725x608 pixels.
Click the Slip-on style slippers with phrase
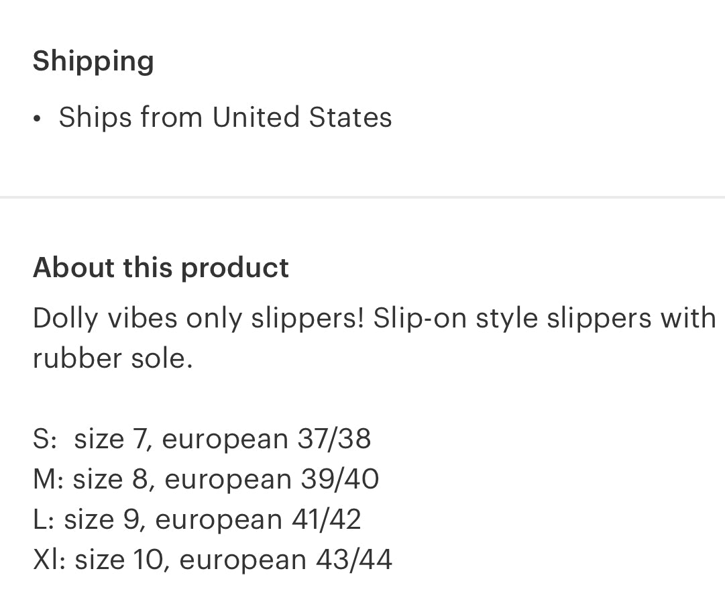coord(545,319)
